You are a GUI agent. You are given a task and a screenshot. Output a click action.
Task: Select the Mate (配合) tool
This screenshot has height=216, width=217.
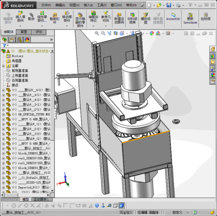pyautogui.click(x=31, y=17)
